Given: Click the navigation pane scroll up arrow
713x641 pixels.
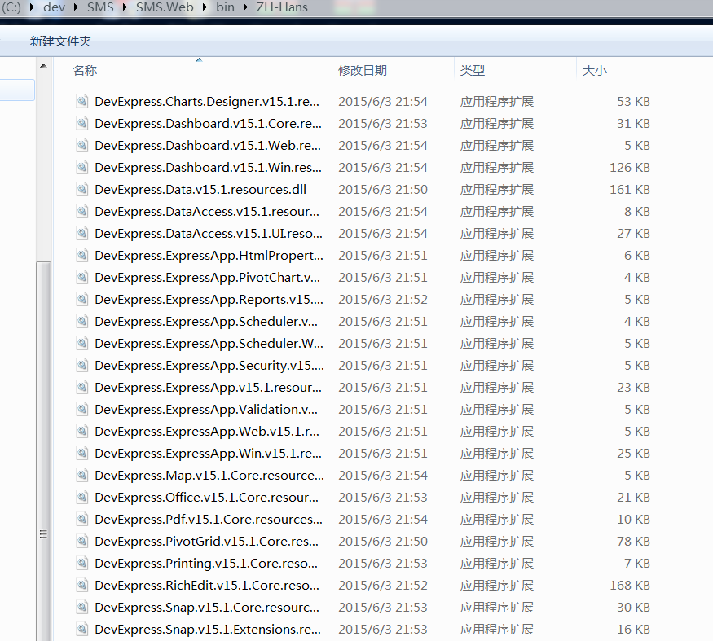Looking at the screenshot, I should (44, 66).
